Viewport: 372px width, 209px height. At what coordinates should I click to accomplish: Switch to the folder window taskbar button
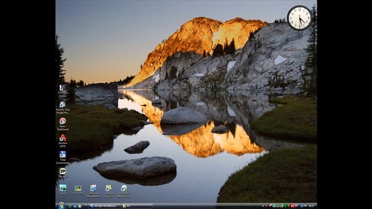point(137,206)
